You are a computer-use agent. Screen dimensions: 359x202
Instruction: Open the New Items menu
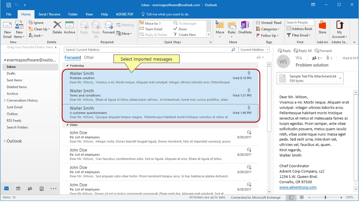19,30
